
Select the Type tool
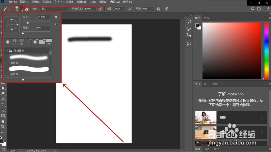pos(3,104)
